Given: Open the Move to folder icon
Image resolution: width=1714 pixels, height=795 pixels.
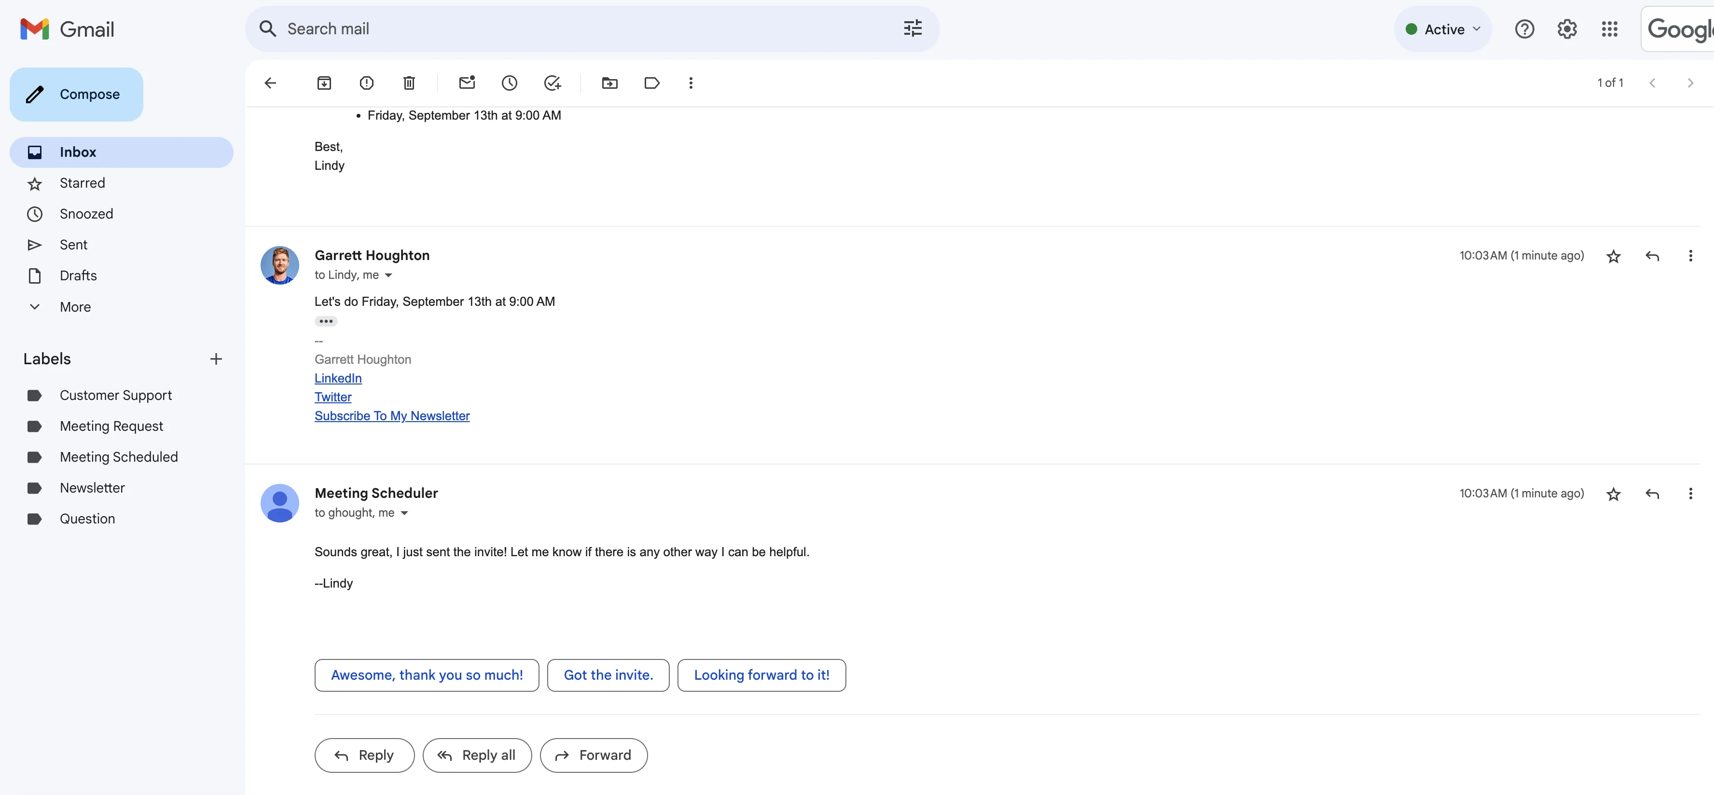Looking at the screenshot, I should [x=609, y=83].
